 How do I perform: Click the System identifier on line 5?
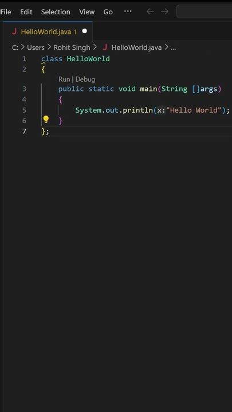coord(88,110)
